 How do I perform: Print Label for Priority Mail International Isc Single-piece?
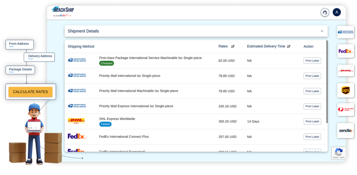(312, 76)
